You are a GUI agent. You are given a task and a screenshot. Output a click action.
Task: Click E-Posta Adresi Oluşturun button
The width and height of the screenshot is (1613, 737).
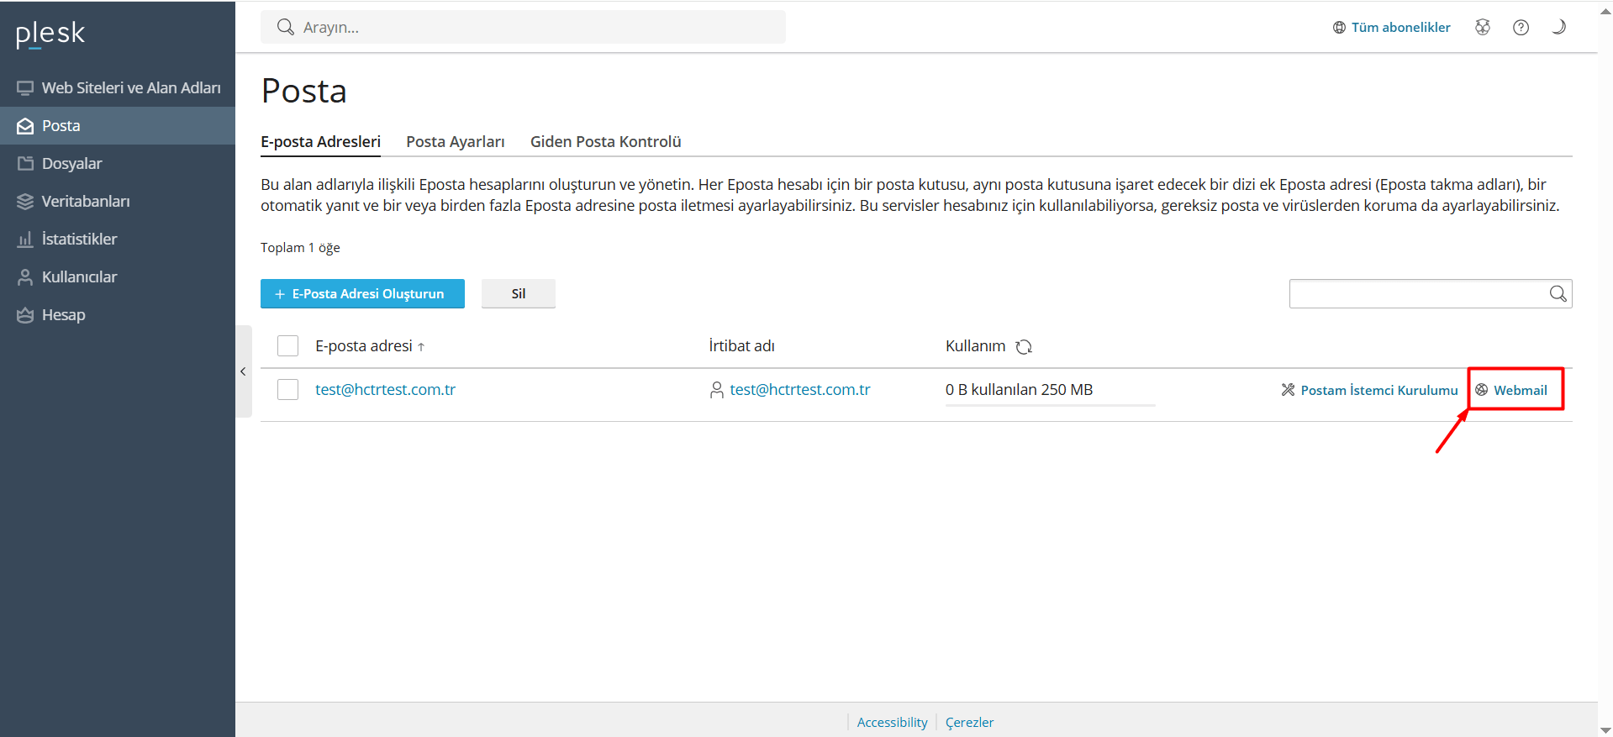point(362,293)
